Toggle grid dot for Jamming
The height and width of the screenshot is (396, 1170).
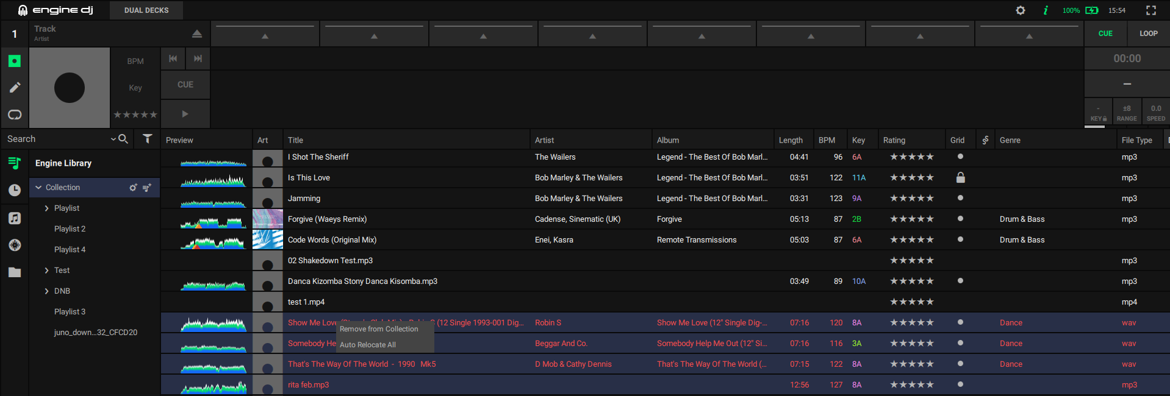(x=960, y=198)
